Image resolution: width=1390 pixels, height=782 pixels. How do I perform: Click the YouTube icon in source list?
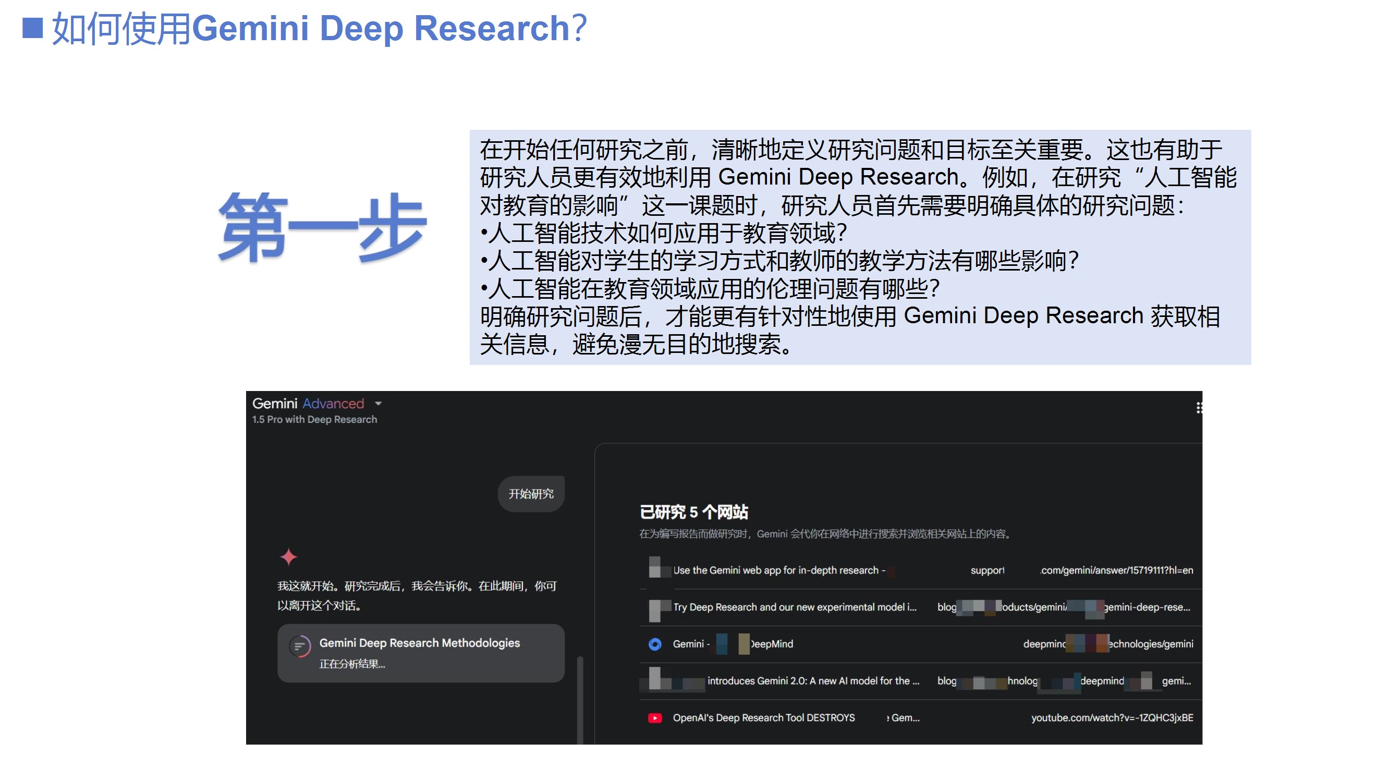point(654,718)
